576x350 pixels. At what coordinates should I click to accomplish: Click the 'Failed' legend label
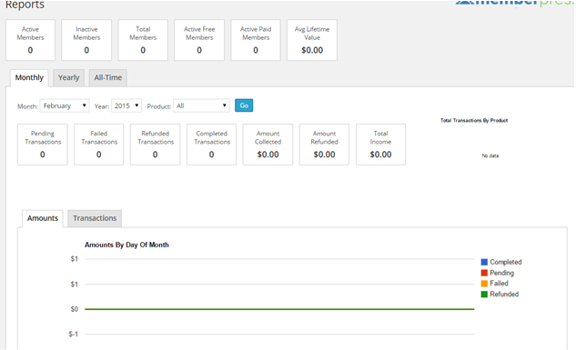(499, 284)
